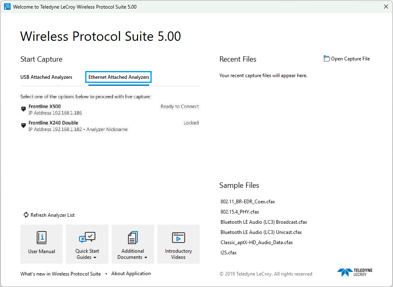
Task: Click the Locked status text
Action: [x=191, y=123]
